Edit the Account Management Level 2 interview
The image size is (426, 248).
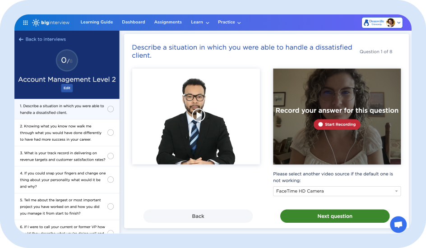click(x=67, y=88)
